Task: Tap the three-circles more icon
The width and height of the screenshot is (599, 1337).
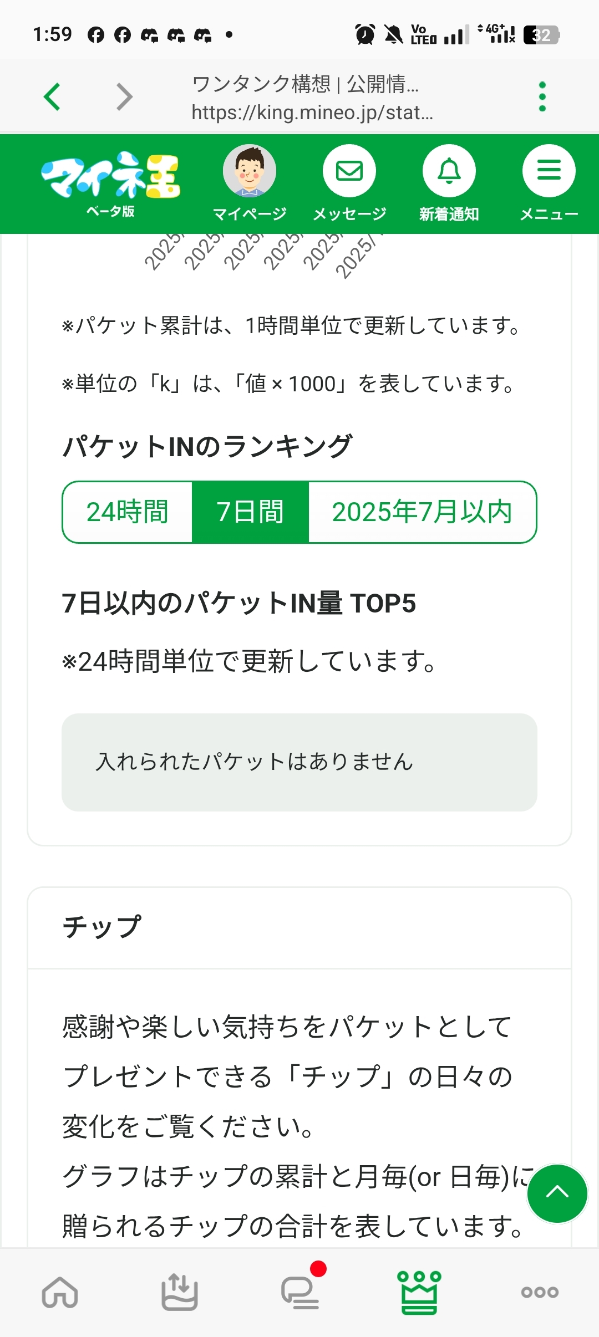Action: [x=540, y=1292]
